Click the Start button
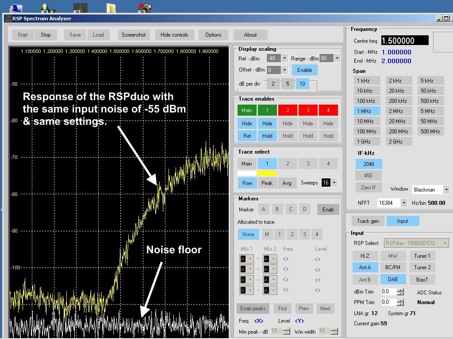The image size is (453, 339). (x=23, y=35)
